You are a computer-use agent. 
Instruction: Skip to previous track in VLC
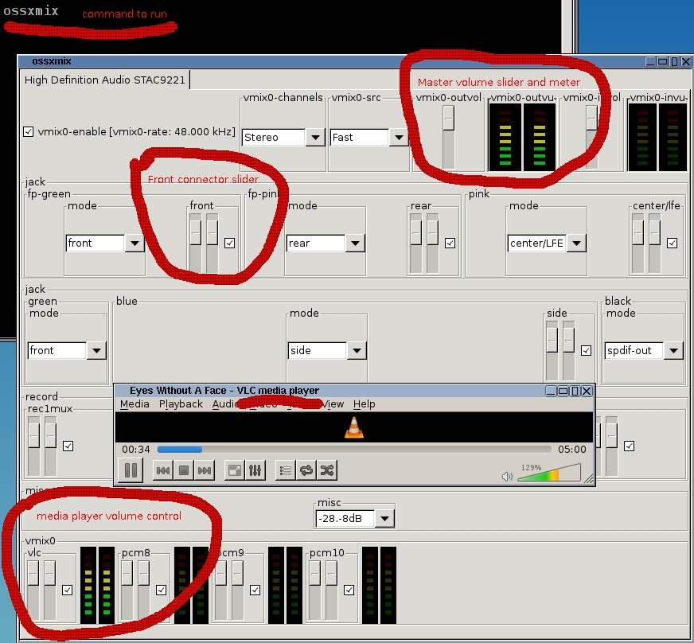pyautogui.click(x=162, y=470)
